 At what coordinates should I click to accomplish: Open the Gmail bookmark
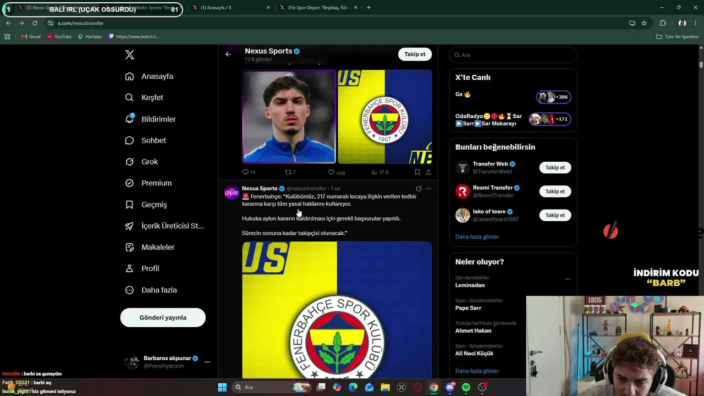pyautogui.click(x=31, y=37)
